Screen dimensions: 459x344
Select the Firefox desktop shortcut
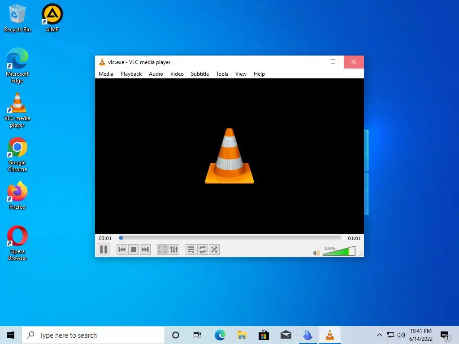[x=17, y=195]
